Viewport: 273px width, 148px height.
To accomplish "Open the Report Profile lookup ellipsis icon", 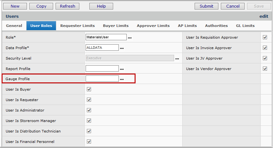I will 122,69.
